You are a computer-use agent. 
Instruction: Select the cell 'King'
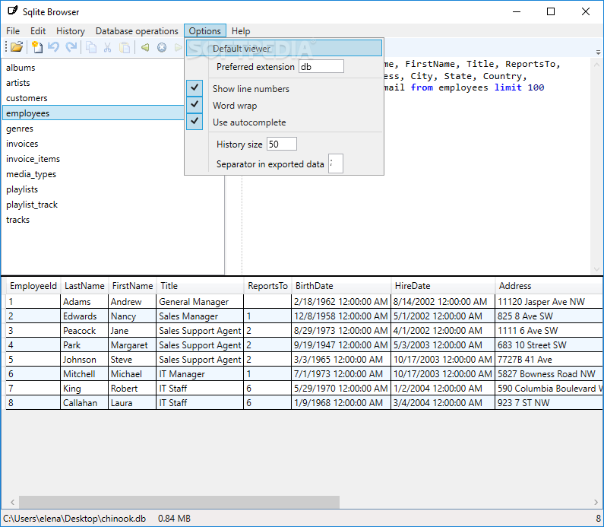tap(84, 388)
